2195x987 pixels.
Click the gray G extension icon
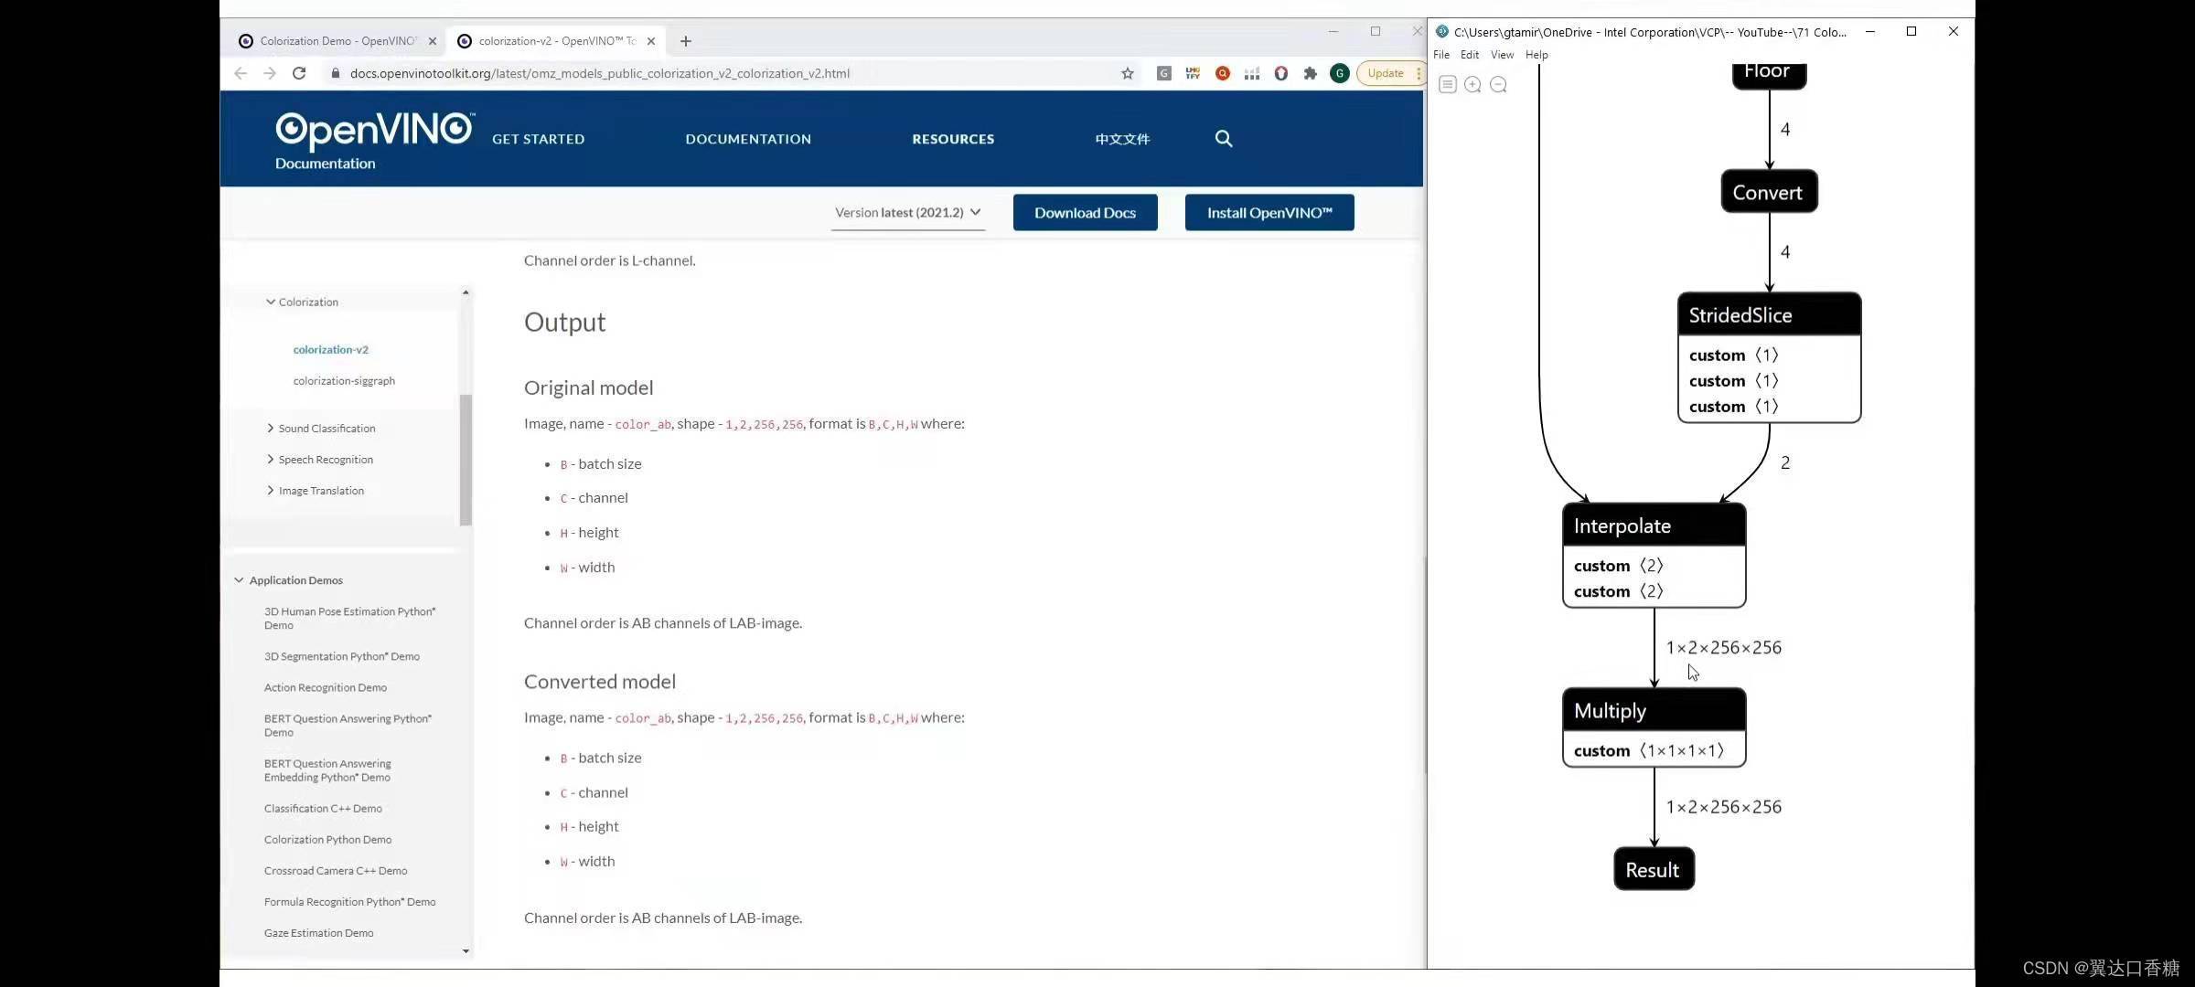coord(1164,73)
